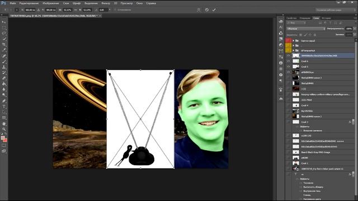Select the Lasso tool
358x201 pixels.
click(4, 33)
